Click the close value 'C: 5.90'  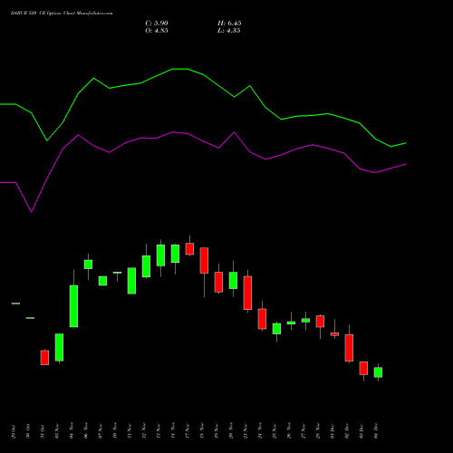click(x=157, y=24)
